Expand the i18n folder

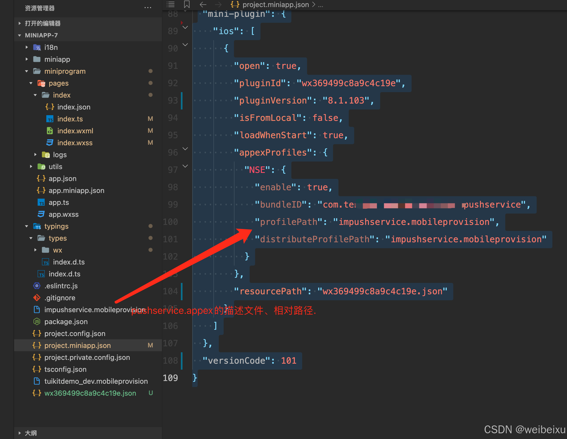point(27,47)
